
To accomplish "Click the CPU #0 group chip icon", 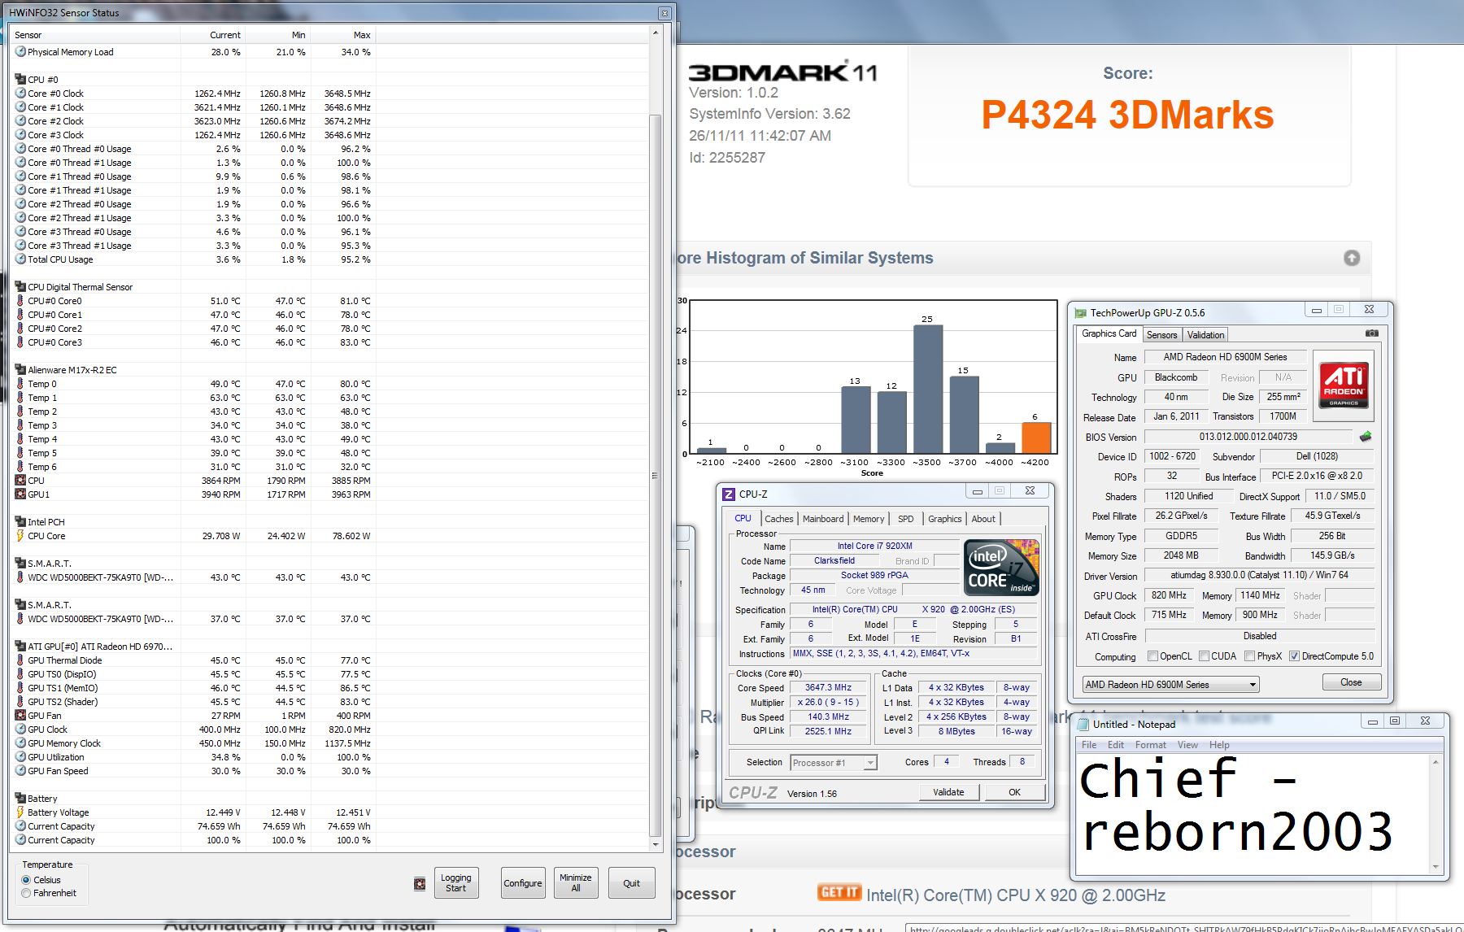I will 20,80.
